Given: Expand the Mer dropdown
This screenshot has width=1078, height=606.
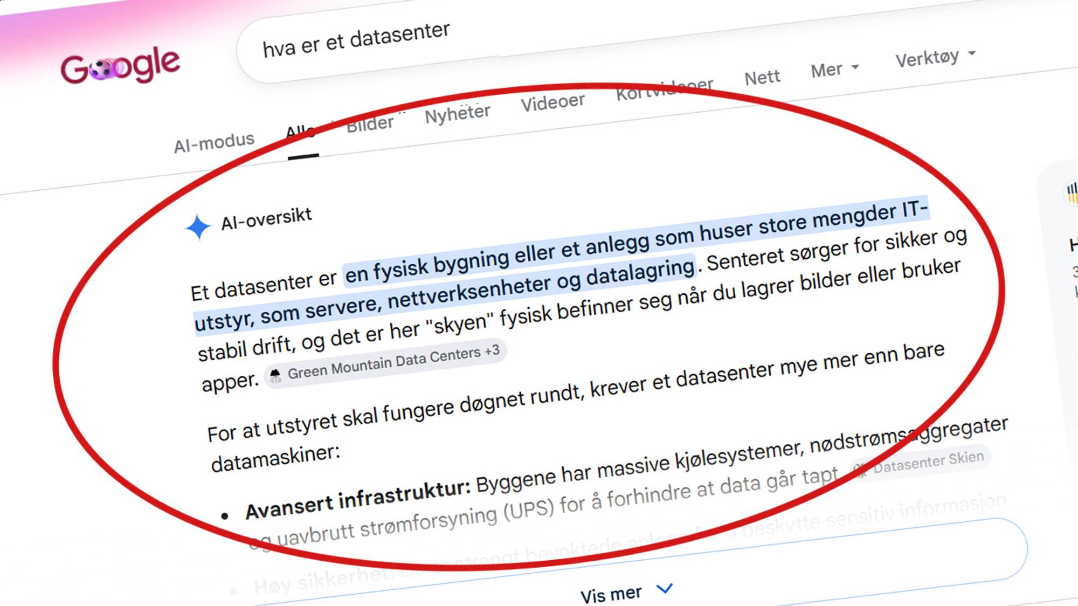Looking at the screenshot, I should point(835,69).
